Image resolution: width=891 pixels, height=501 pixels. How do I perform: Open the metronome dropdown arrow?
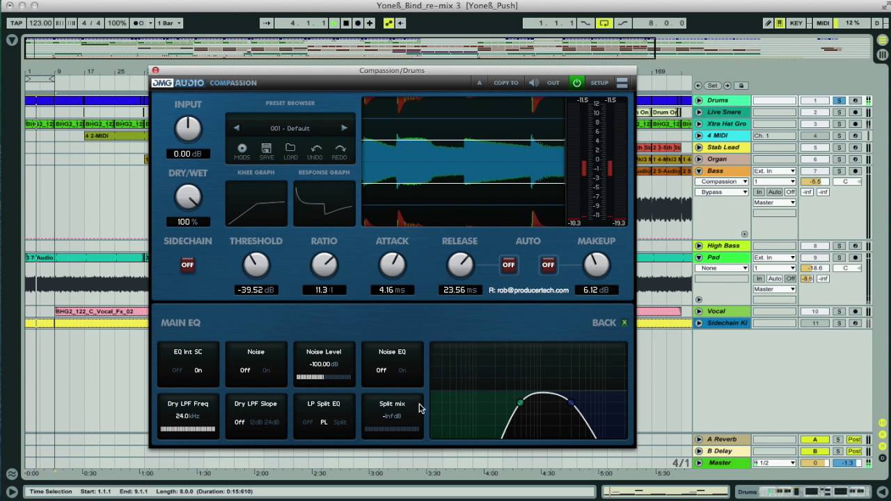click(x=149, y=23)
